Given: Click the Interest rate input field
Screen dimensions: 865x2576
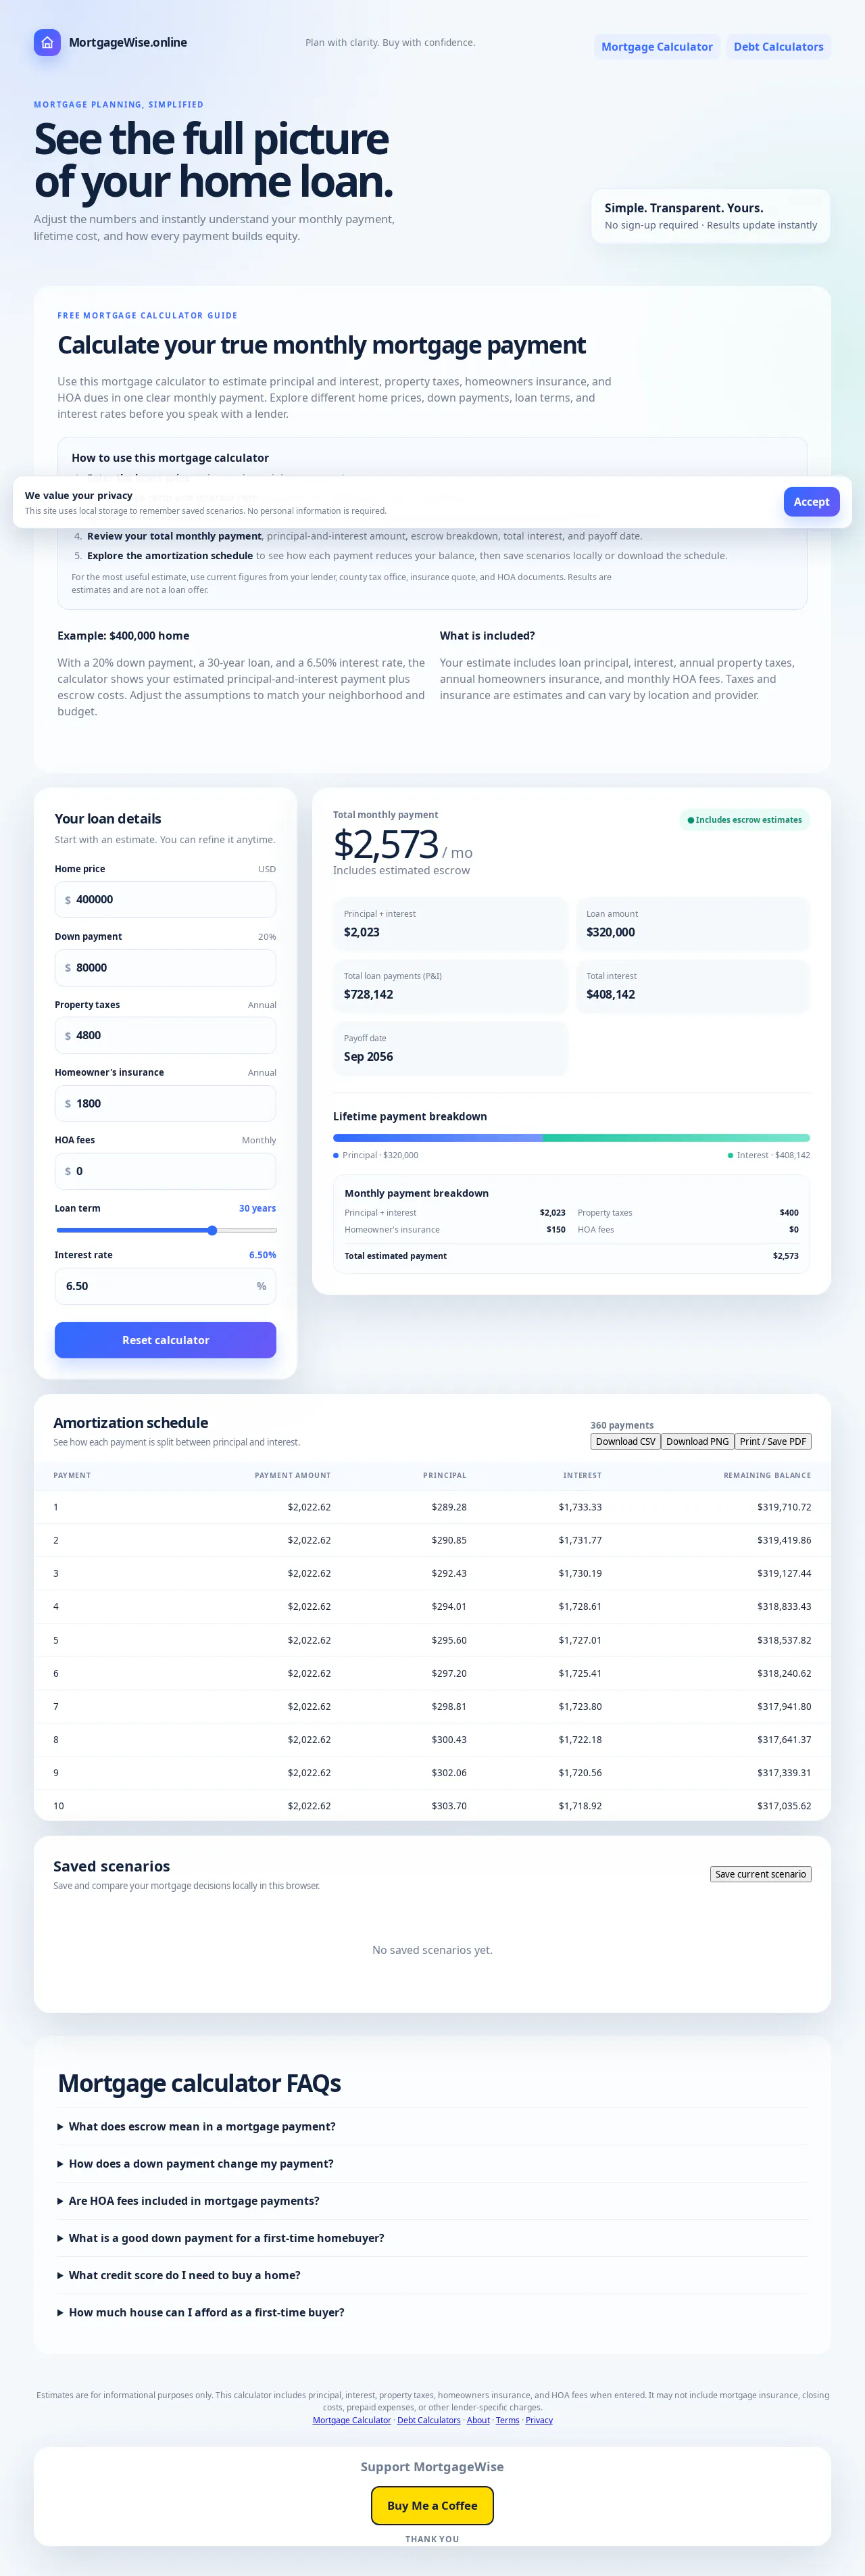Looking at the screenshot, I should (165, 1286).
